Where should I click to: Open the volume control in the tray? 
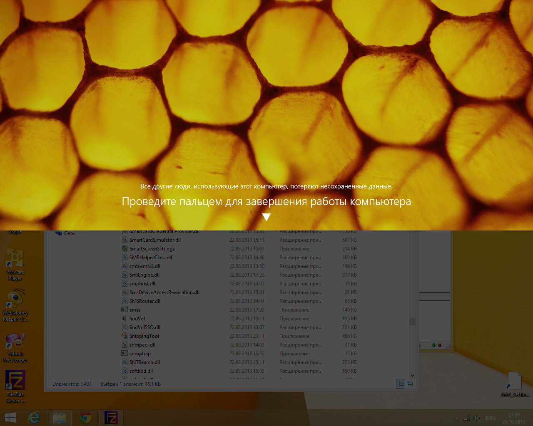pos(476,418)
